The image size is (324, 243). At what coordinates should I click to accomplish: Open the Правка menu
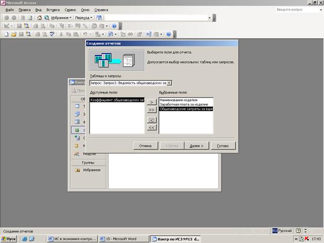(x=24, y=10)
